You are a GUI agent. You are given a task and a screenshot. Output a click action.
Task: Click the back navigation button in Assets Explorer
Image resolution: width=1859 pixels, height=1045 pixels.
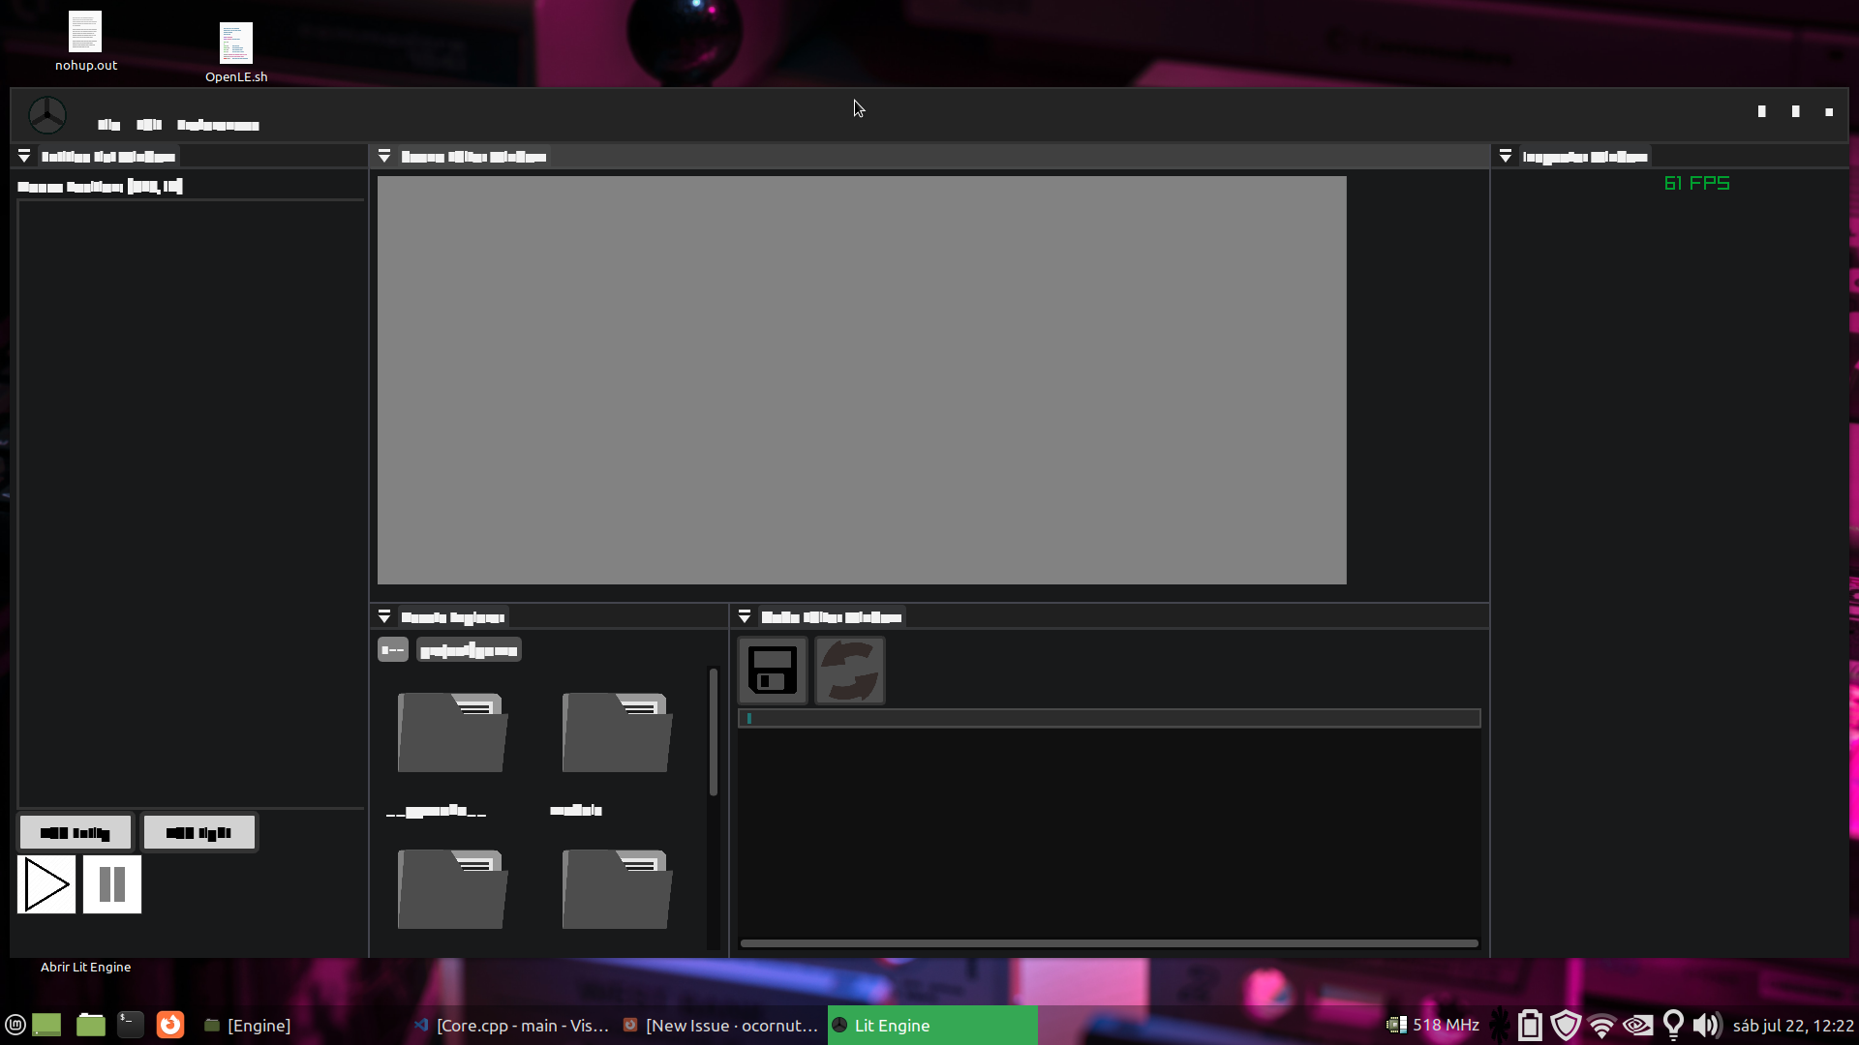coord(392,649)
